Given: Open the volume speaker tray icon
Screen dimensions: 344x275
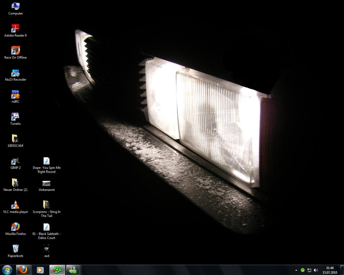Looking at the screenshot, I should point(316,270).
